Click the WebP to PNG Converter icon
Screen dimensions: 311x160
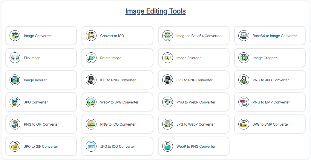coord(168,146)
